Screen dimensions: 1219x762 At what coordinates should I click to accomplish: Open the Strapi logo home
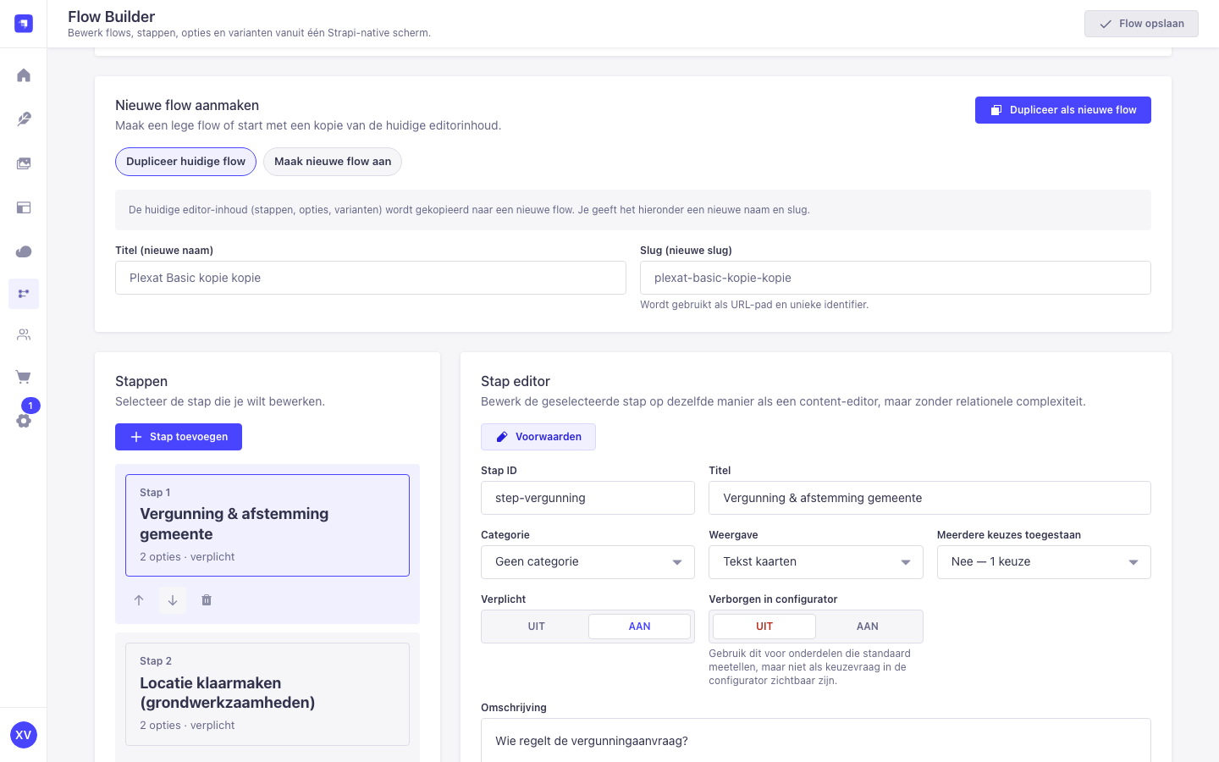click(24, 24)
